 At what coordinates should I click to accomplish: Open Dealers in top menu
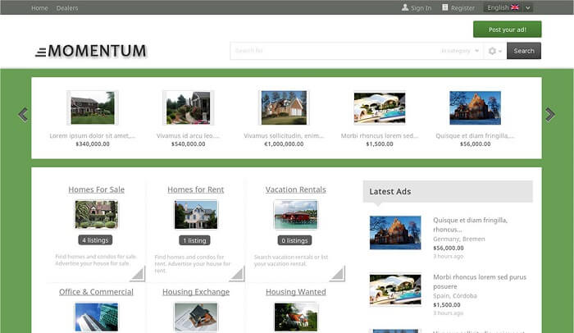[x=67, y=7]
